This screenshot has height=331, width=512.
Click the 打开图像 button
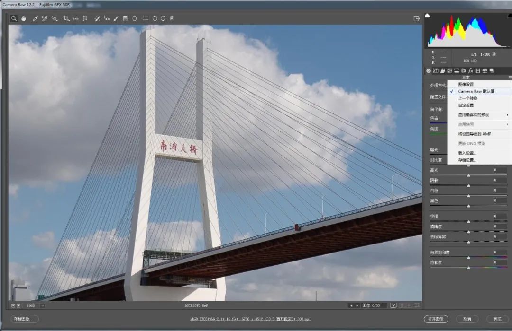coord(436,319)
